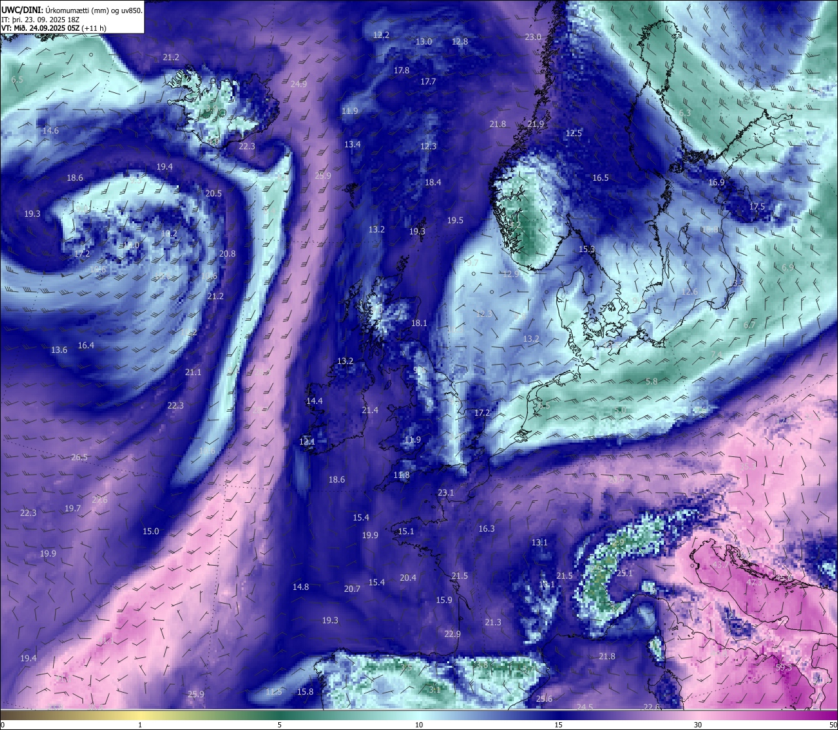Click the color scale tick label 1
Image resolution: width=838 pixels, height=730 pixels.
point(140,725)
